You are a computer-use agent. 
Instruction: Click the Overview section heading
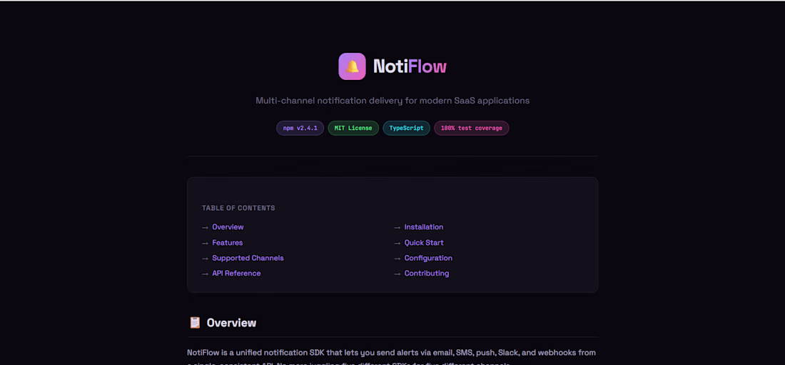[231, 323]
